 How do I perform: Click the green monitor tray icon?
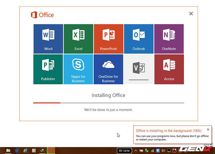(169, 151)
